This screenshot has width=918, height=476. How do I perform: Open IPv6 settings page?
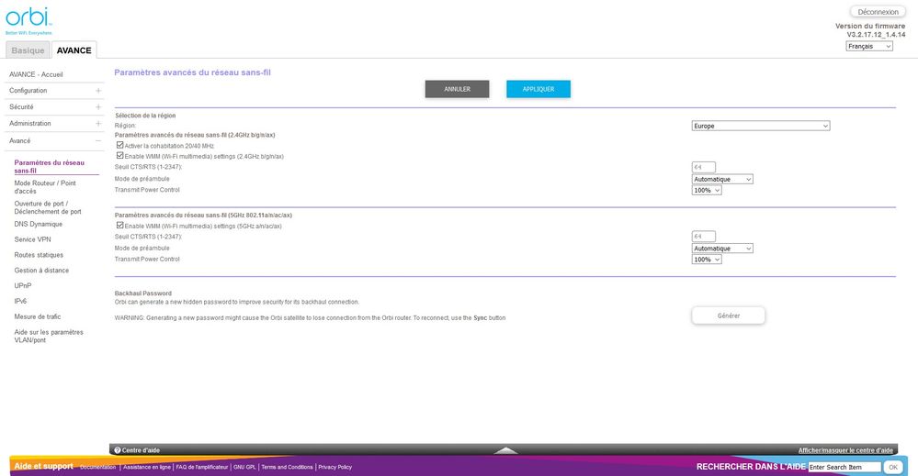click(x=20, y=301)
